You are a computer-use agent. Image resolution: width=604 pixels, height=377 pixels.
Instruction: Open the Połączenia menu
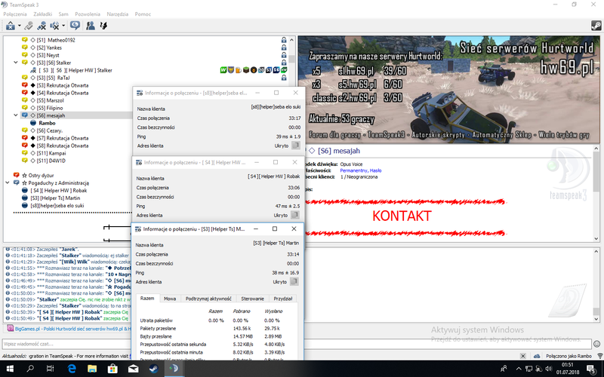click(x=15, y=14)
